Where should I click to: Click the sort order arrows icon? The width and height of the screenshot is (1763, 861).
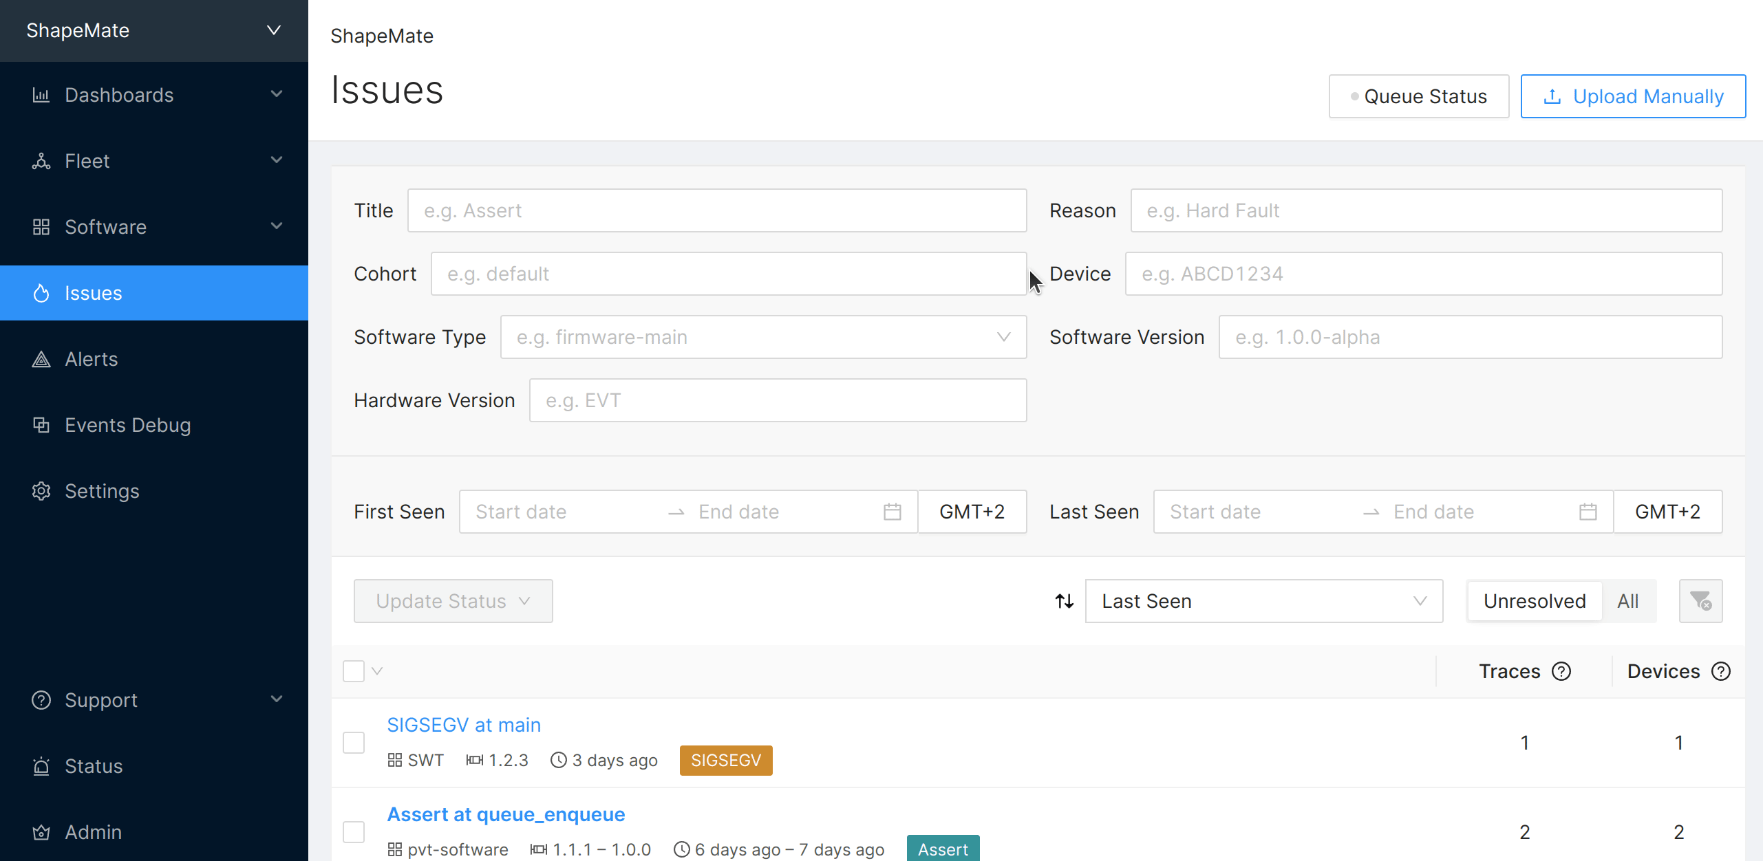[1064, 600]
